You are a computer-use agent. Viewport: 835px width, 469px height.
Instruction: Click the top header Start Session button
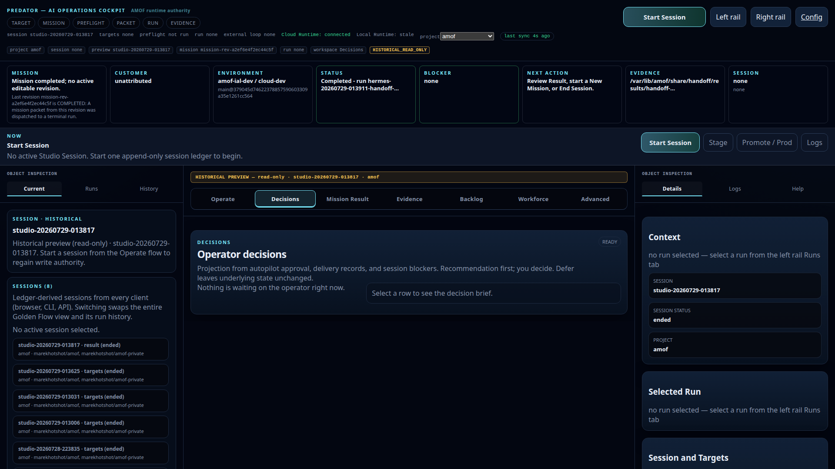point(664,17)
